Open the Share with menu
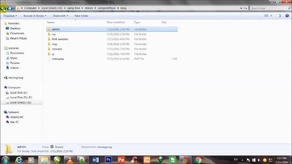The width and height of the screenshot is (292, 164). point(60,16)
